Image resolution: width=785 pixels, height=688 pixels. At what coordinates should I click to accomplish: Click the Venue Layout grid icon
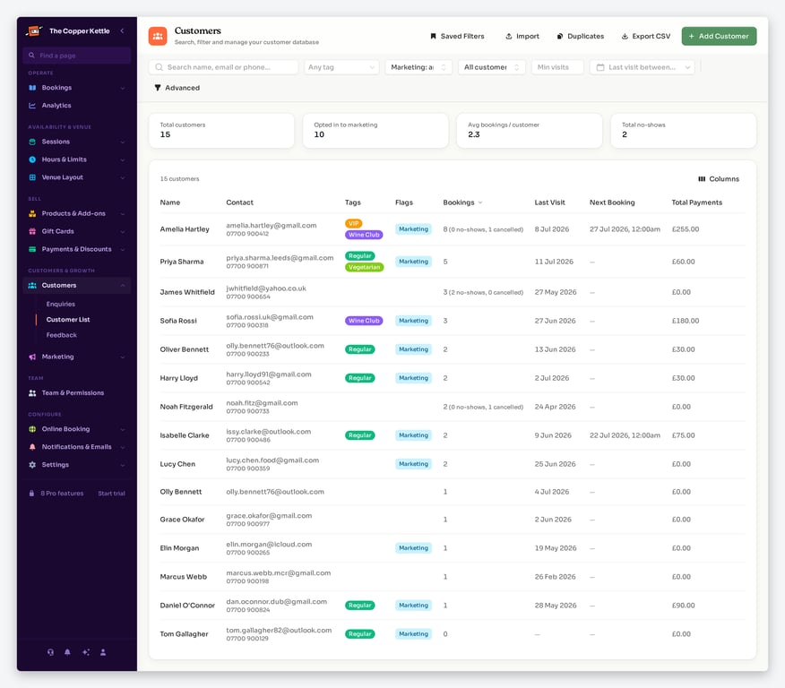pyautogui.click(x=32, y=177)
